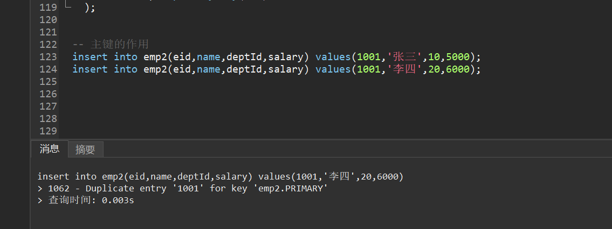Viewport: 612px width, 229px height.
Task: Click the error '1062 - Duplicate entry' message
Action: pos(182,189)
